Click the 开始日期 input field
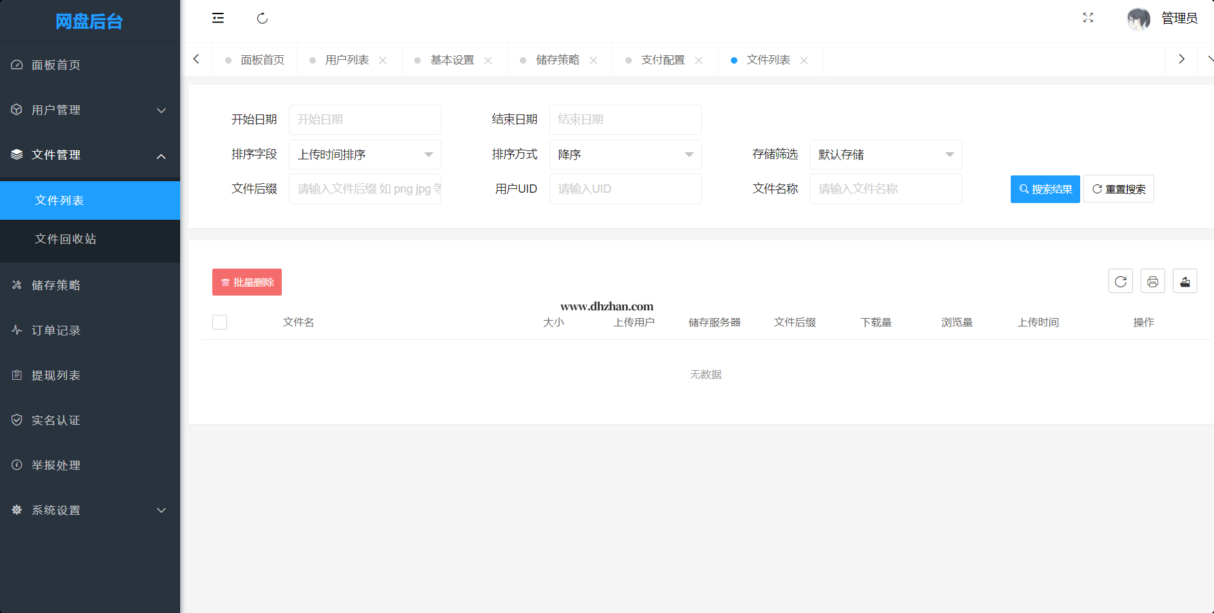Image resolution: width=1214 pixels, height=613 pixels. [365, 120]
